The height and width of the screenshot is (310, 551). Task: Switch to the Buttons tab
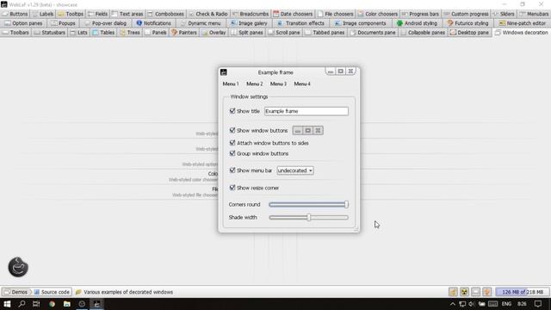pos(15,14)
